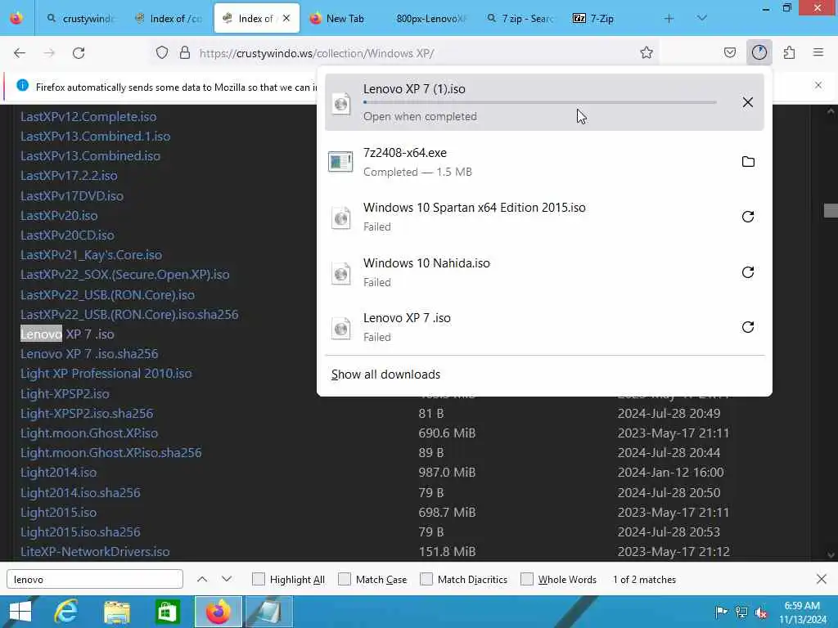The height and width of the screenshot is (628, 838).
Task: Click the page vertical scrollbar thumb
Action: tap(830, 210)
